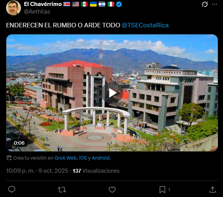Click the Grok media icon beside 'Crea tu versión'
Image resolution: width=223 pixels, height=197 pixels.
point(9,158)
